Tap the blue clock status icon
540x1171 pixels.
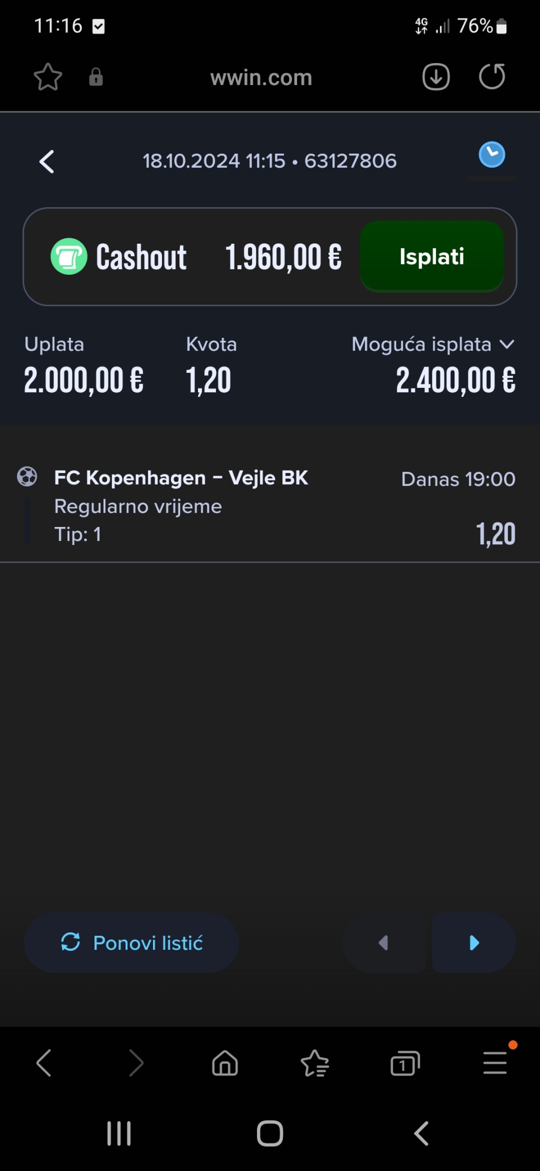click(x=492, y=155)
